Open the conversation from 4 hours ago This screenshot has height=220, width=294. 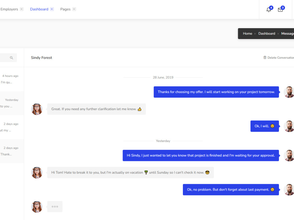point(12,79)
